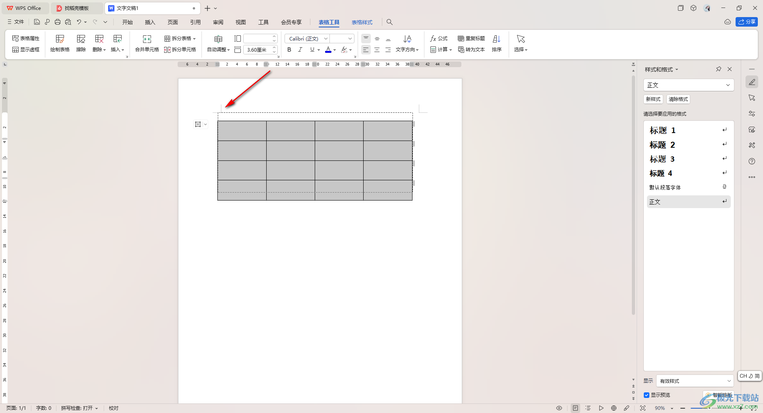
Task: Click split cells (拆分单元格)
Action: 180,50
